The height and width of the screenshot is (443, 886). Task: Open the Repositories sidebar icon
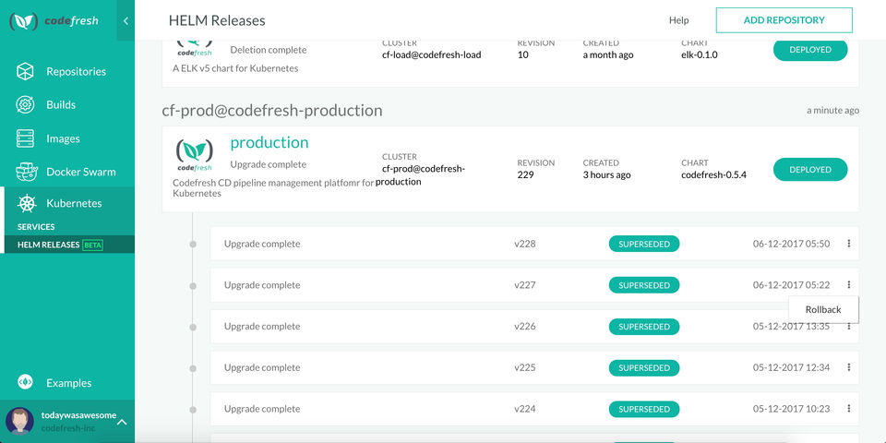(26, 72)
